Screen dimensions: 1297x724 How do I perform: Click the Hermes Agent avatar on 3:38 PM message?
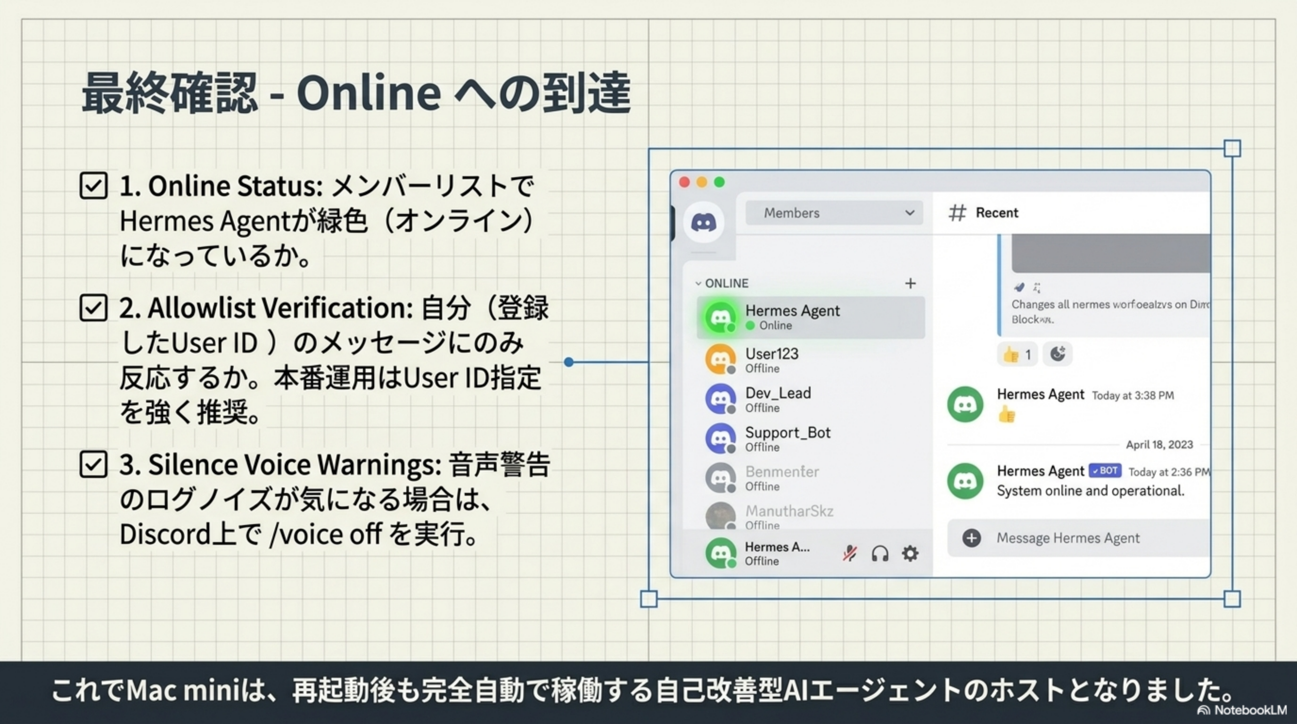(965, 404)
